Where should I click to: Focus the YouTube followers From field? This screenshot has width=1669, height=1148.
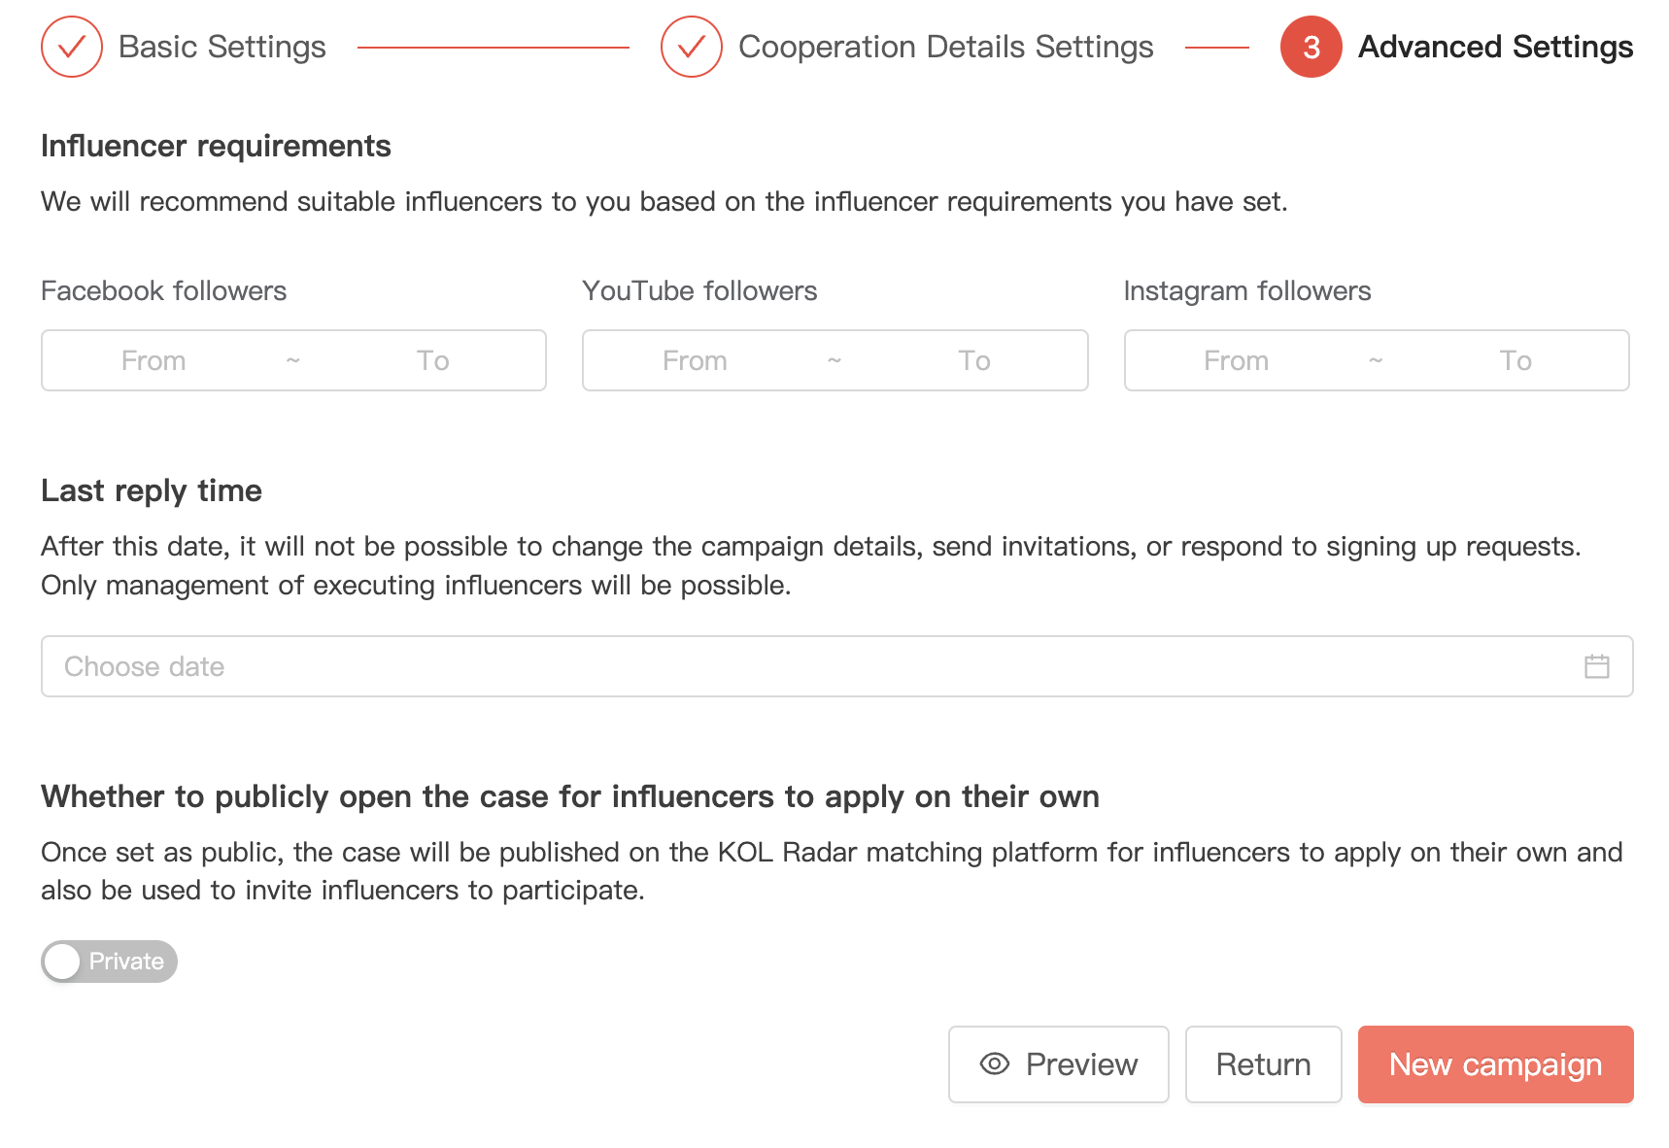[x=695, y=360]
